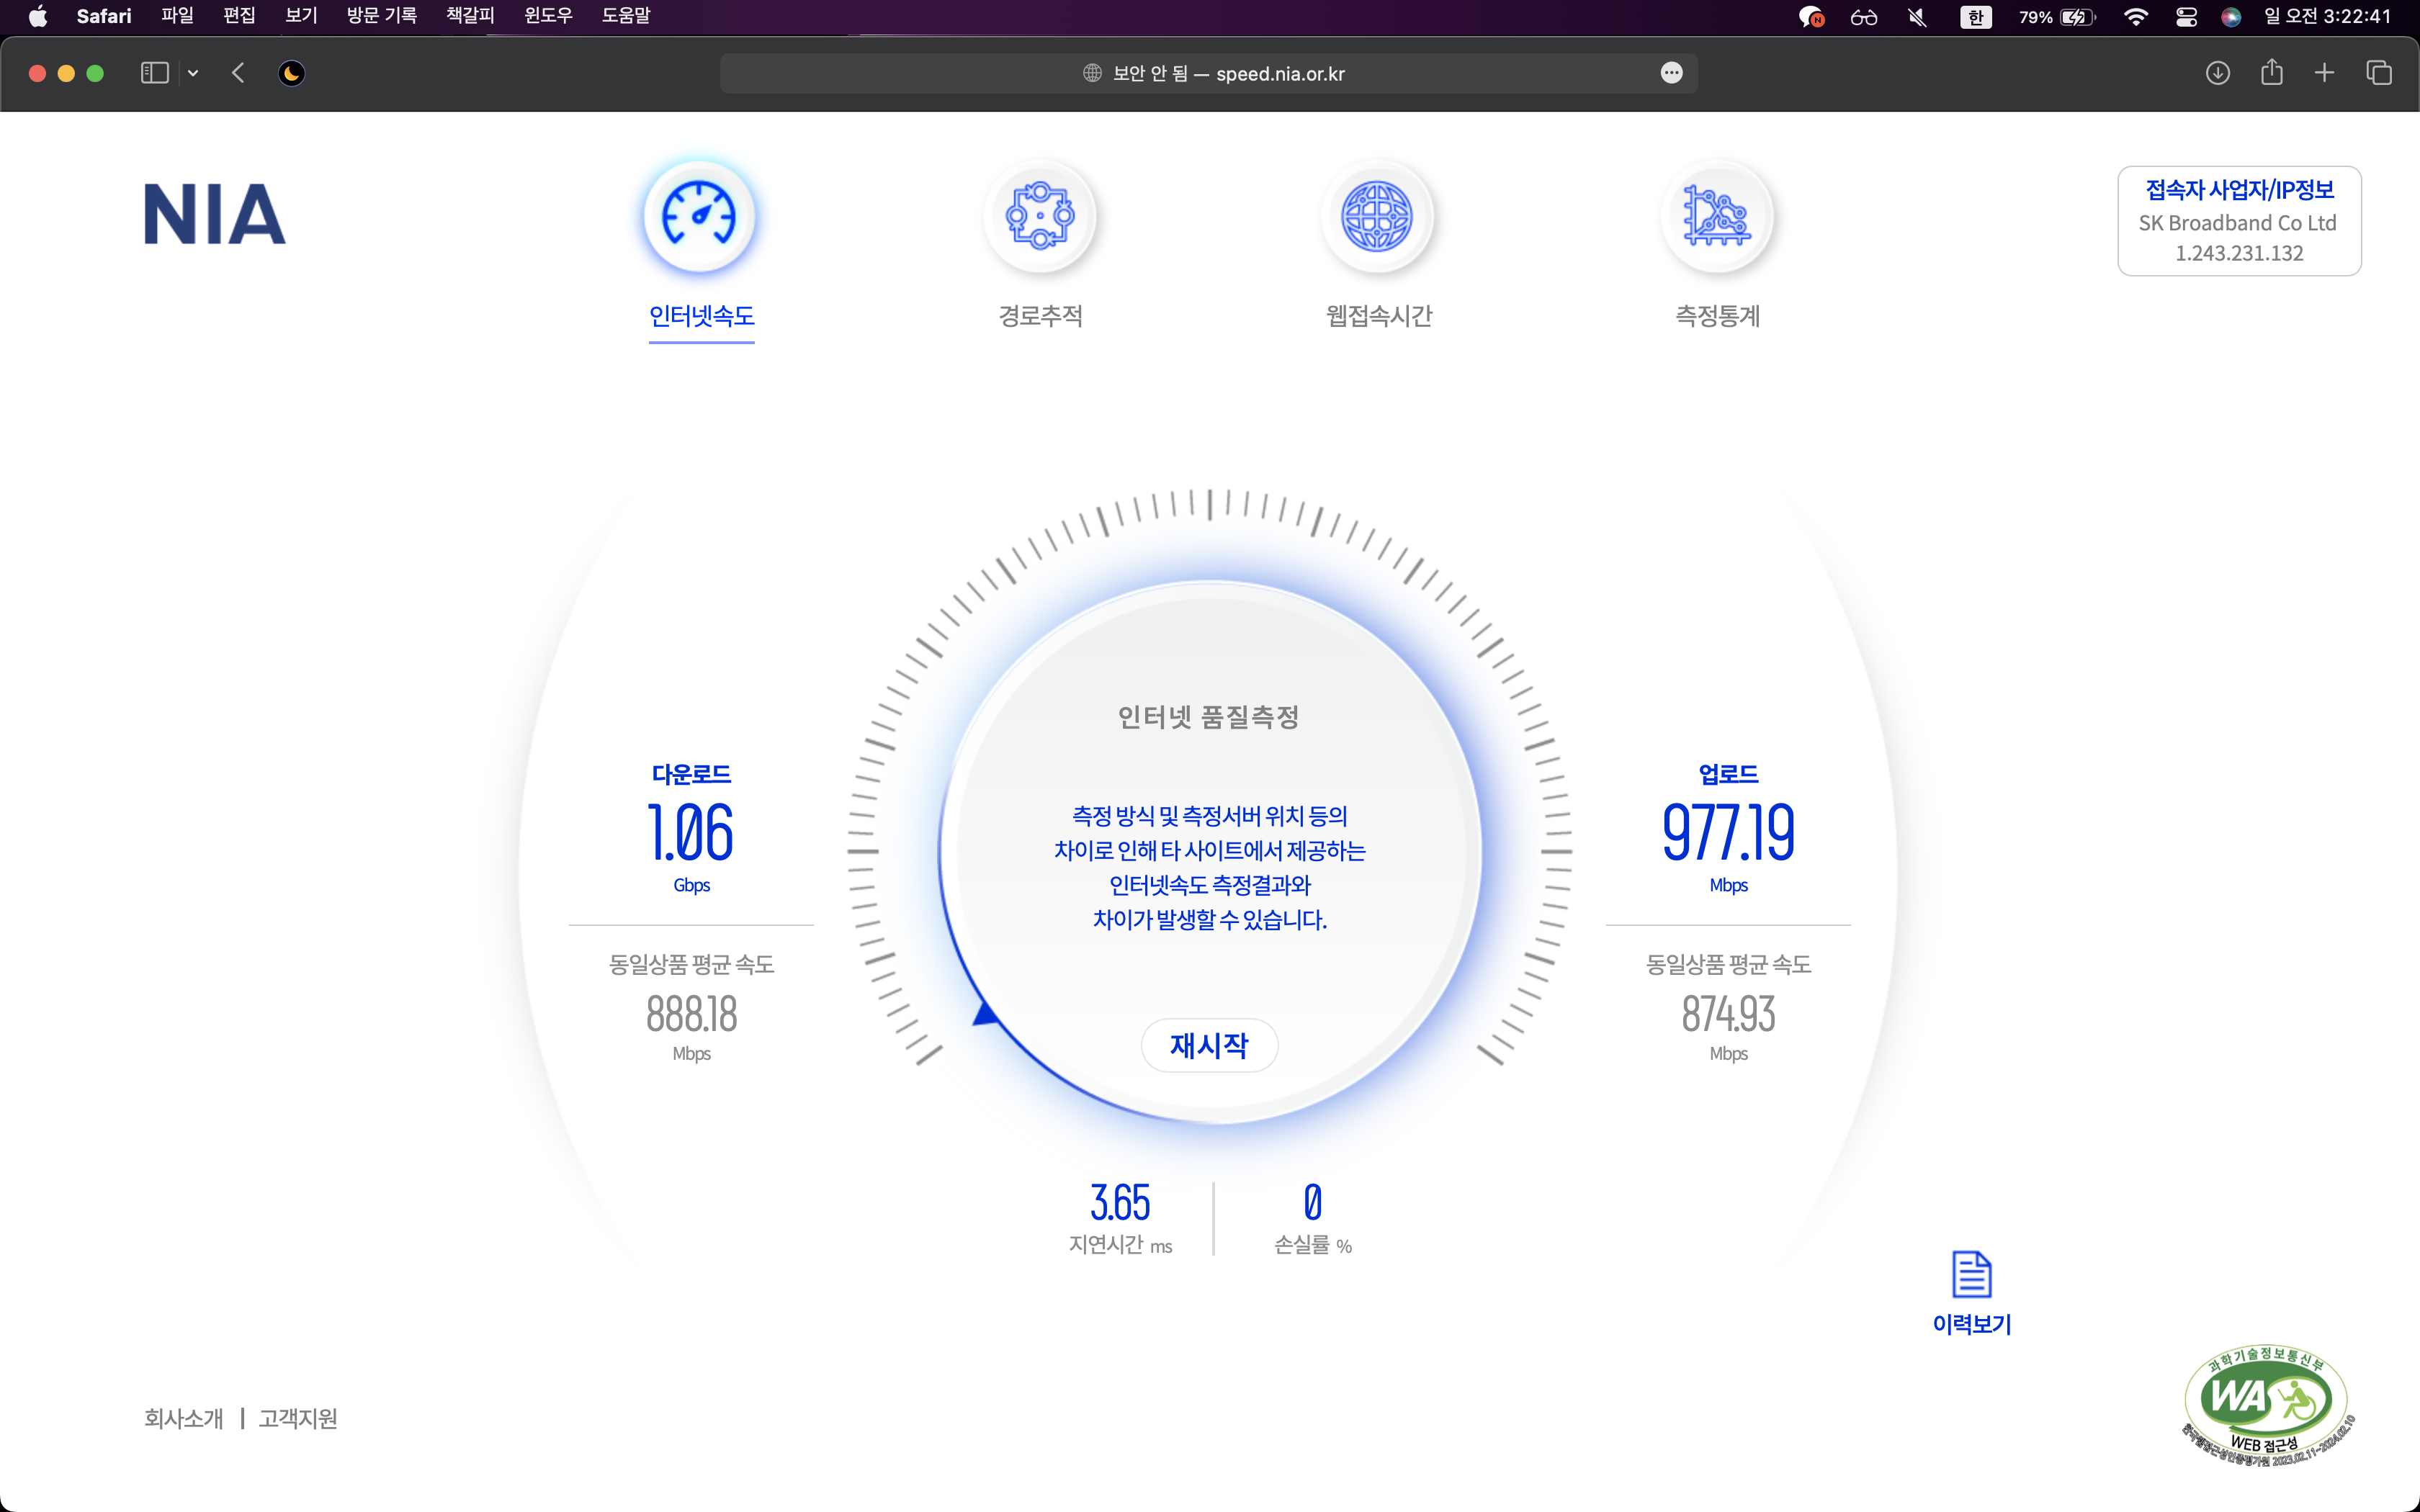Open Control Center in menu bar
This screenshot has height=1512, width=2420.
pyautogui.click(x=2186, y=16)
